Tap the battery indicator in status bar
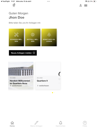Viewport: 97px width, 129px height. [x=95, y=1]
